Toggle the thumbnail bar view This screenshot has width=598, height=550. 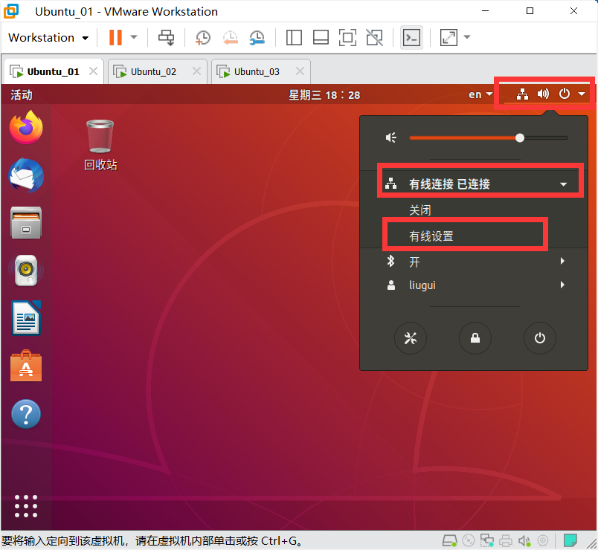(x=321, y=37)
